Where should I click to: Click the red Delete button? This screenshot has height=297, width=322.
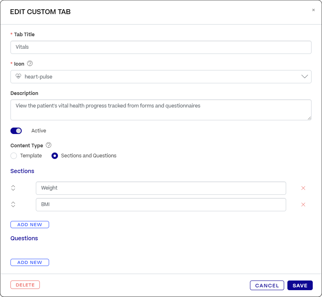[25, 285]
